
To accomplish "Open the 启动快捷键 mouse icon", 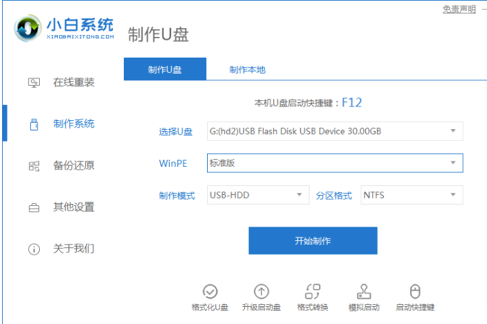I will 415,291.
